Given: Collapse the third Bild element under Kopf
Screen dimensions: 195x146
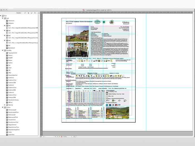Looking at the screenshot, I should pyautogui.click(x=5, y=36).
